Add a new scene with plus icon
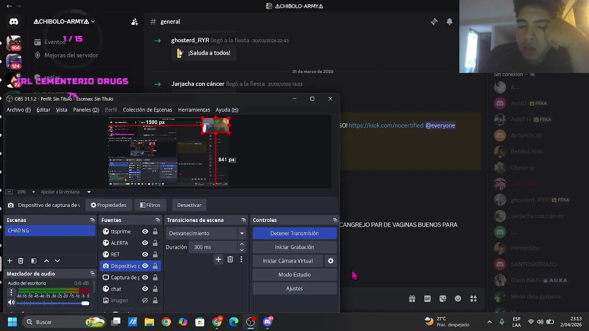 click(x=10, y=261)
